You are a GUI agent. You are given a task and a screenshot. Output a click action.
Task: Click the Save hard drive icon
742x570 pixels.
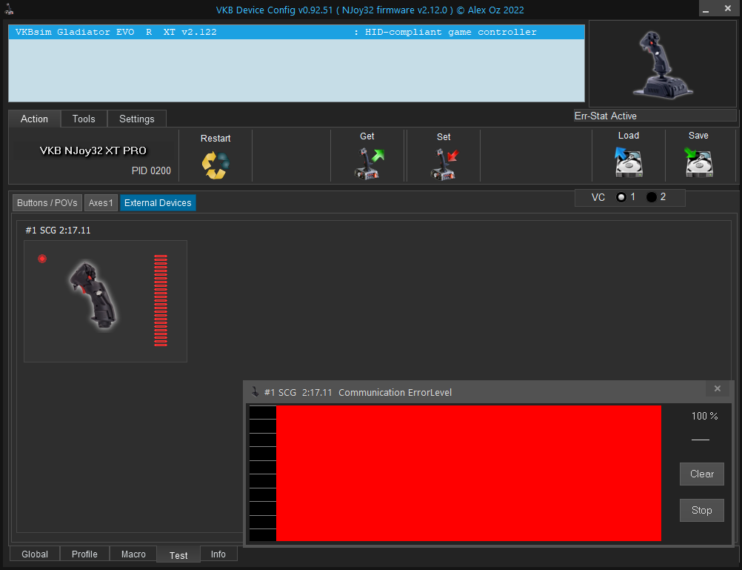tap(698, 162)
